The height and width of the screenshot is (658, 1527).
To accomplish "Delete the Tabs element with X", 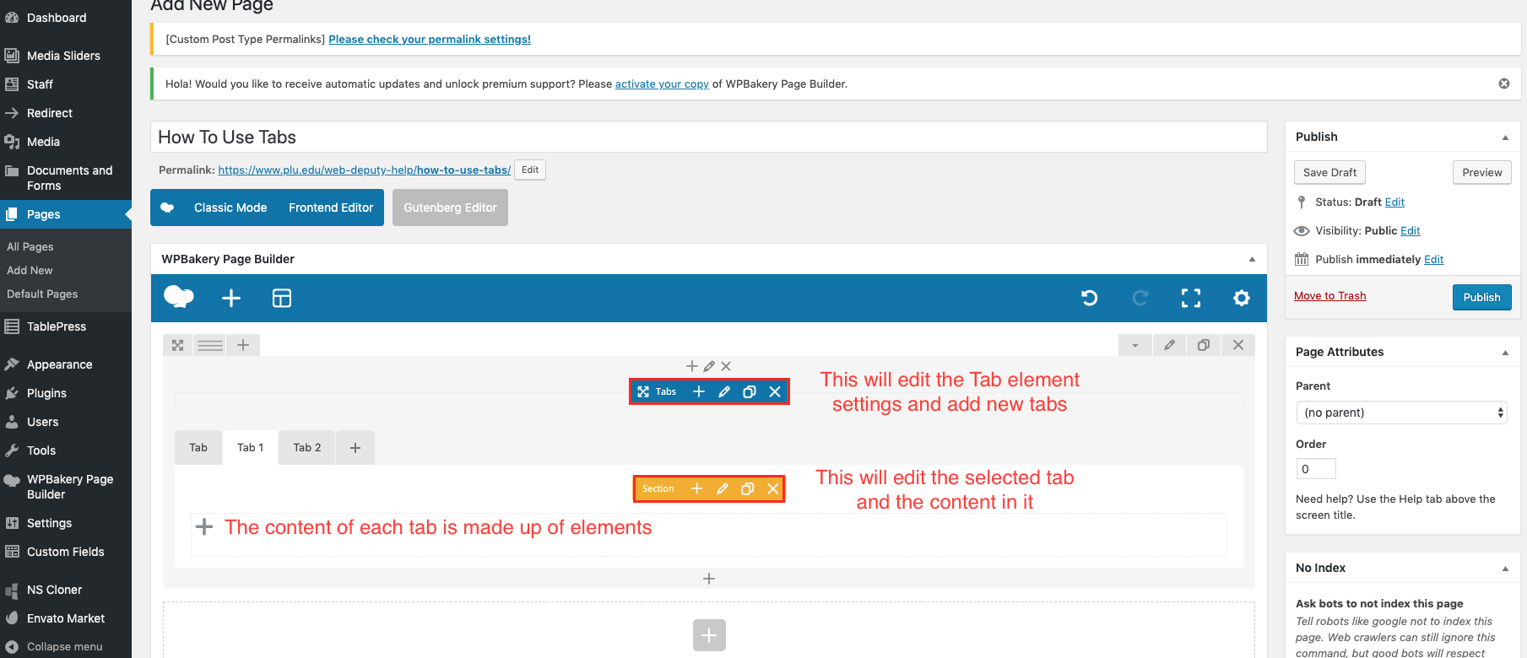I will coord(775,391).
